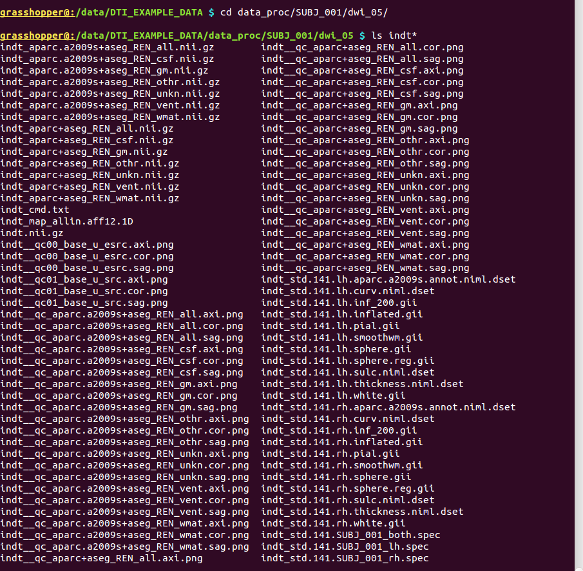The height and width of the screenshot is (571, 583).
Task: Click indt__qc01_base_u_src.sag.png filename
Action: pyautogui.click(x=84, y=303)
